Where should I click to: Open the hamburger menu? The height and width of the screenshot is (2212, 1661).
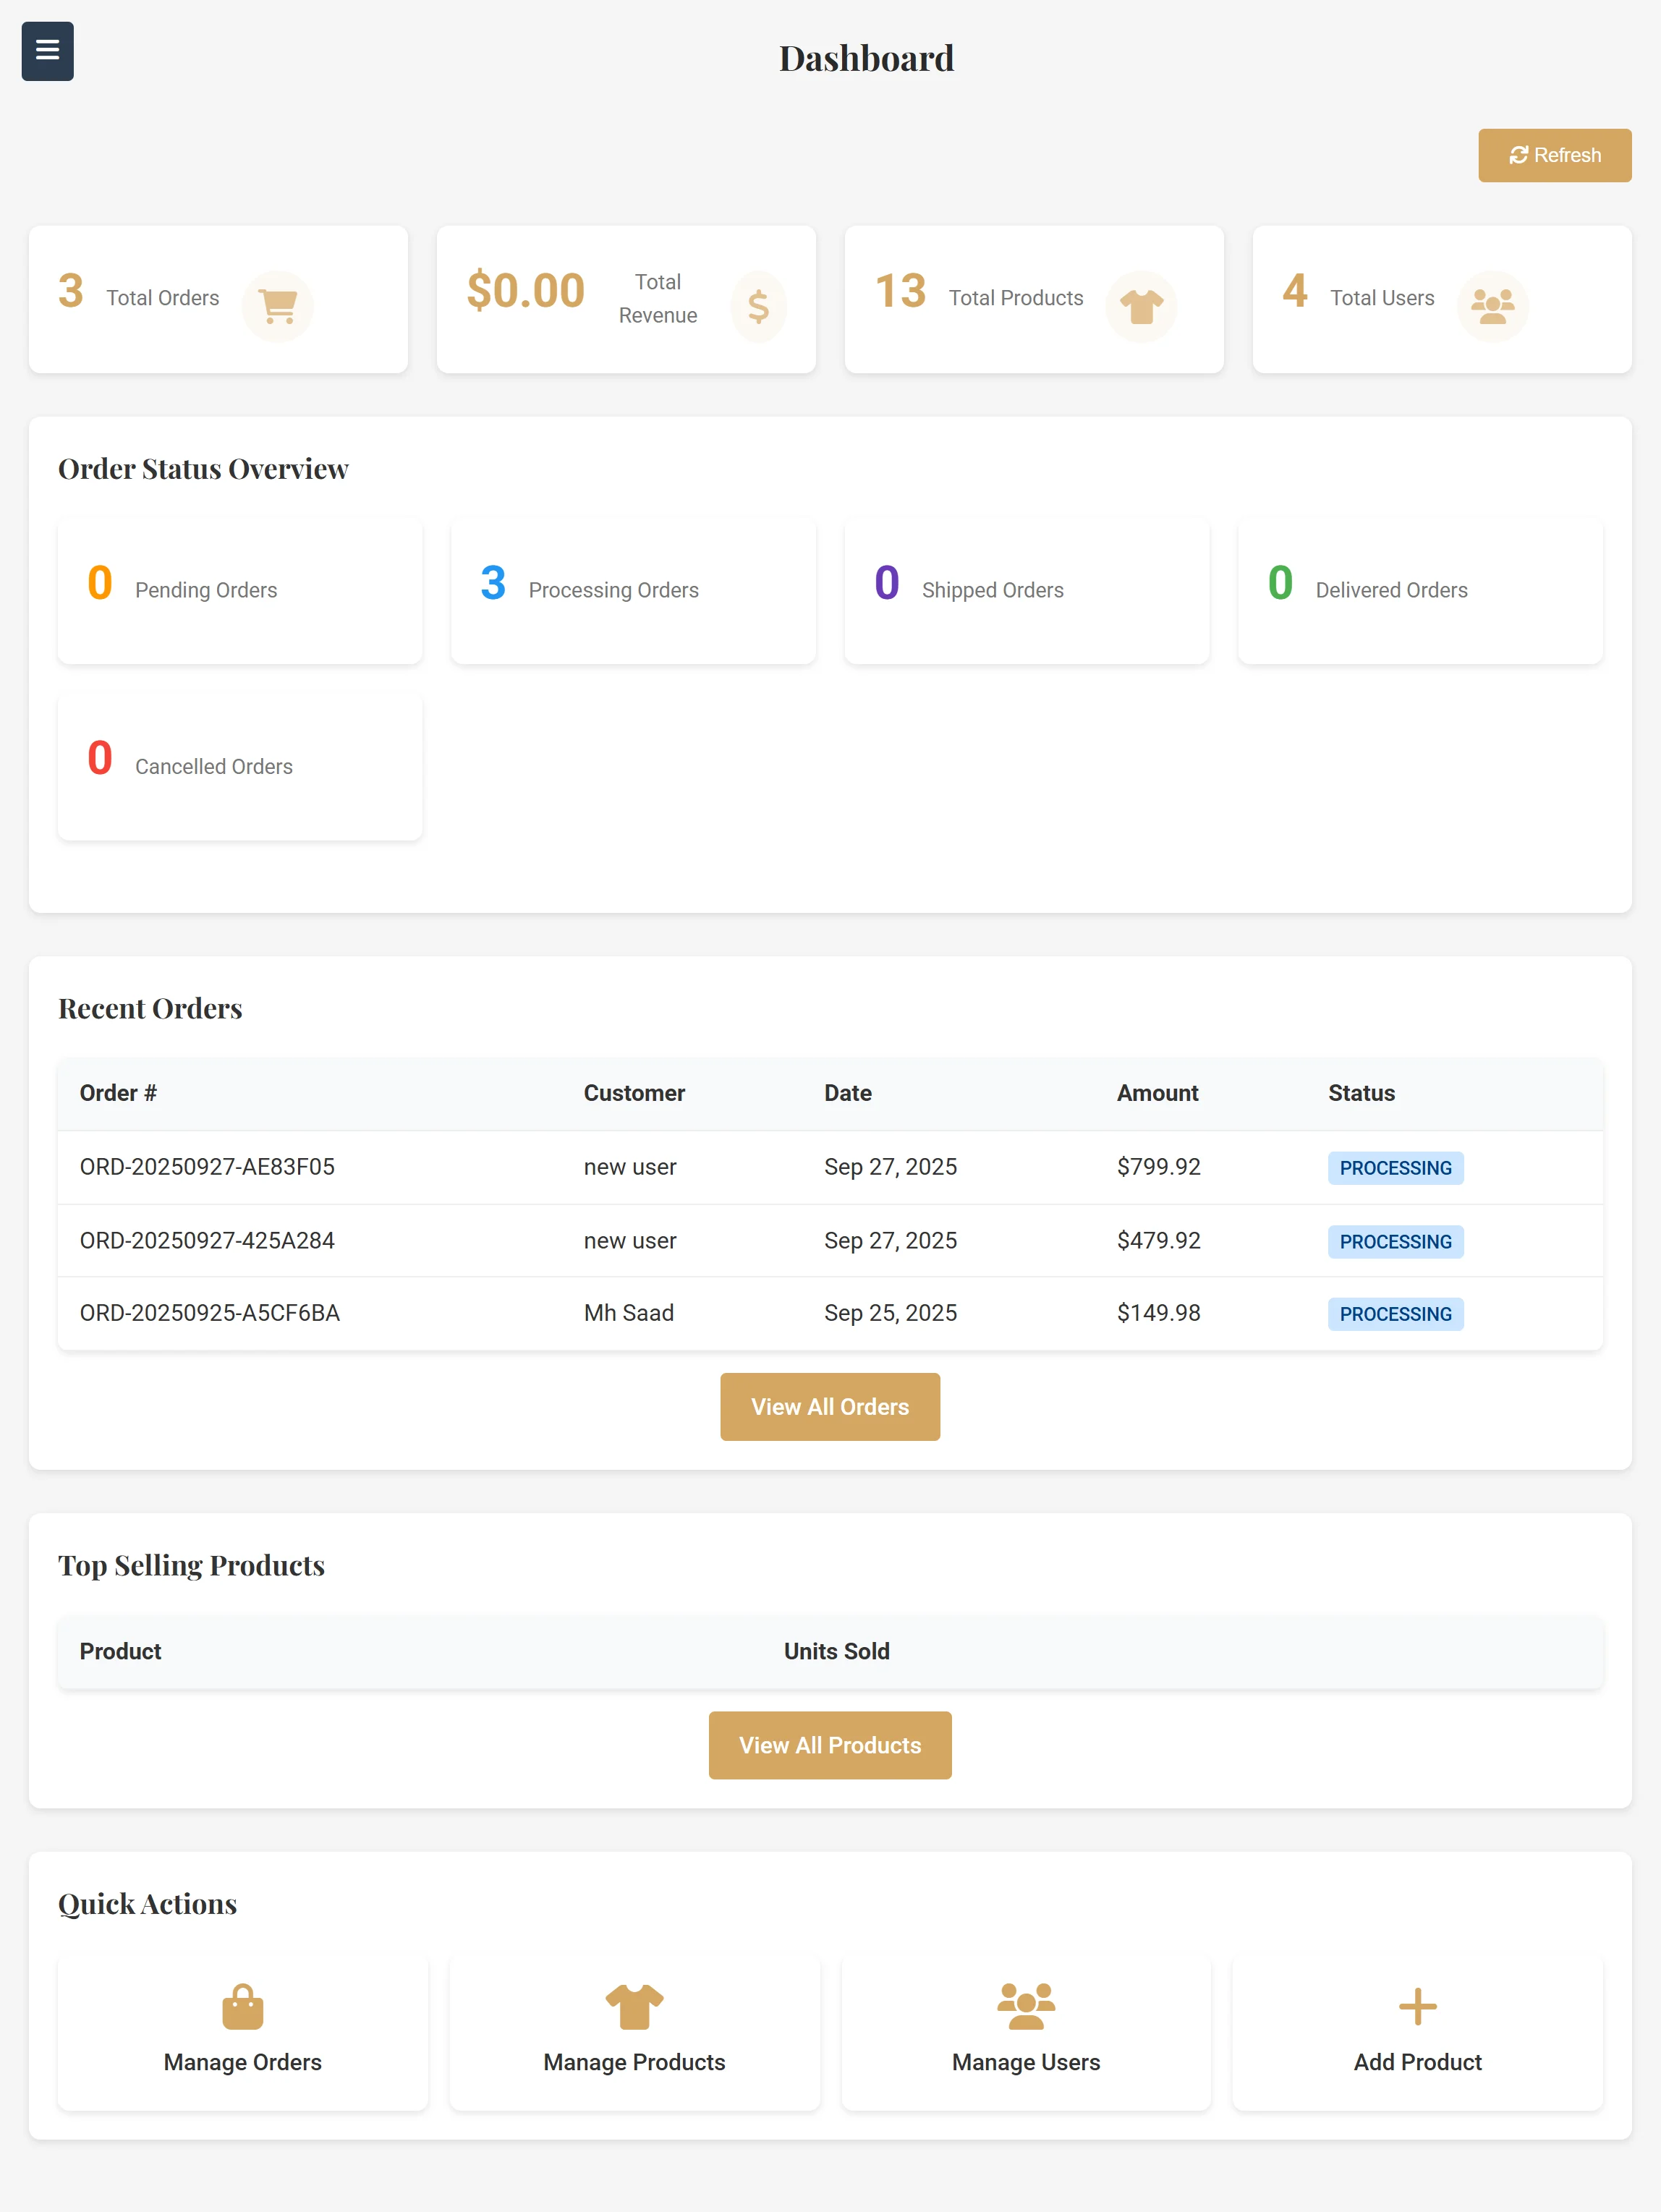click(47, 51)
